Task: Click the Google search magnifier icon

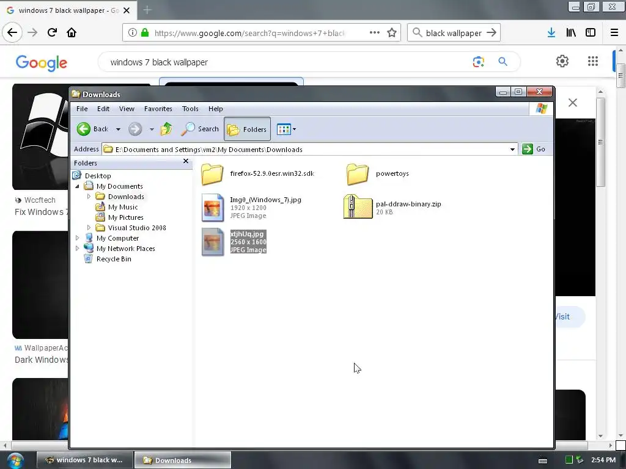Action: point(503,62)
